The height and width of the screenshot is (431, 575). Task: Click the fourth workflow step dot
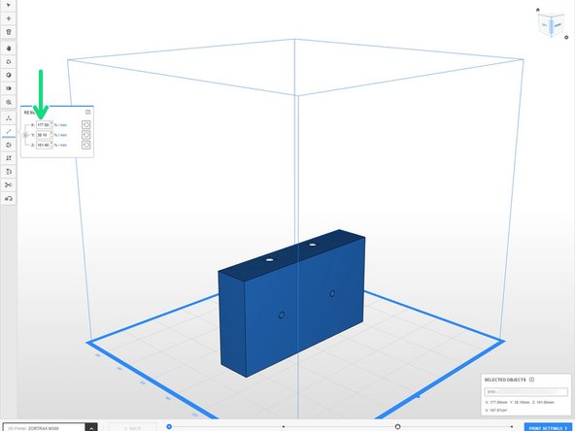coord(512,426)
